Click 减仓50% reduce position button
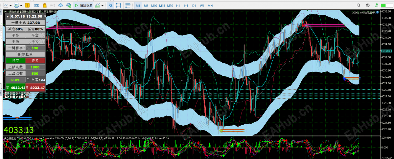This screenshot has width=394, height=159. pyautogui.click(x=15, y=29)
